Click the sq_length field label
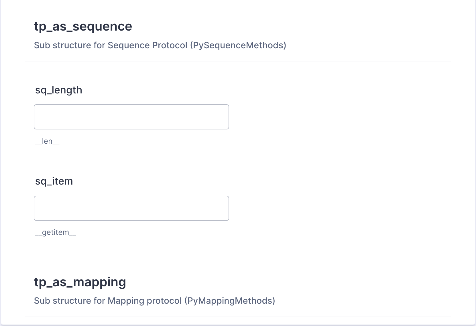This screenshot has height=326, width=476. 58,90
